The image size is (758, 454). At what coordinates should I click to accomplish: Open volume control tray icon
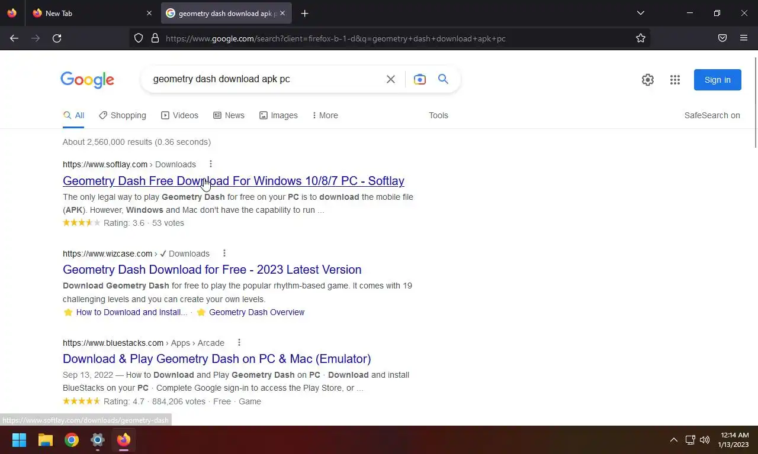pyautogui.click(x=704, y=440)
